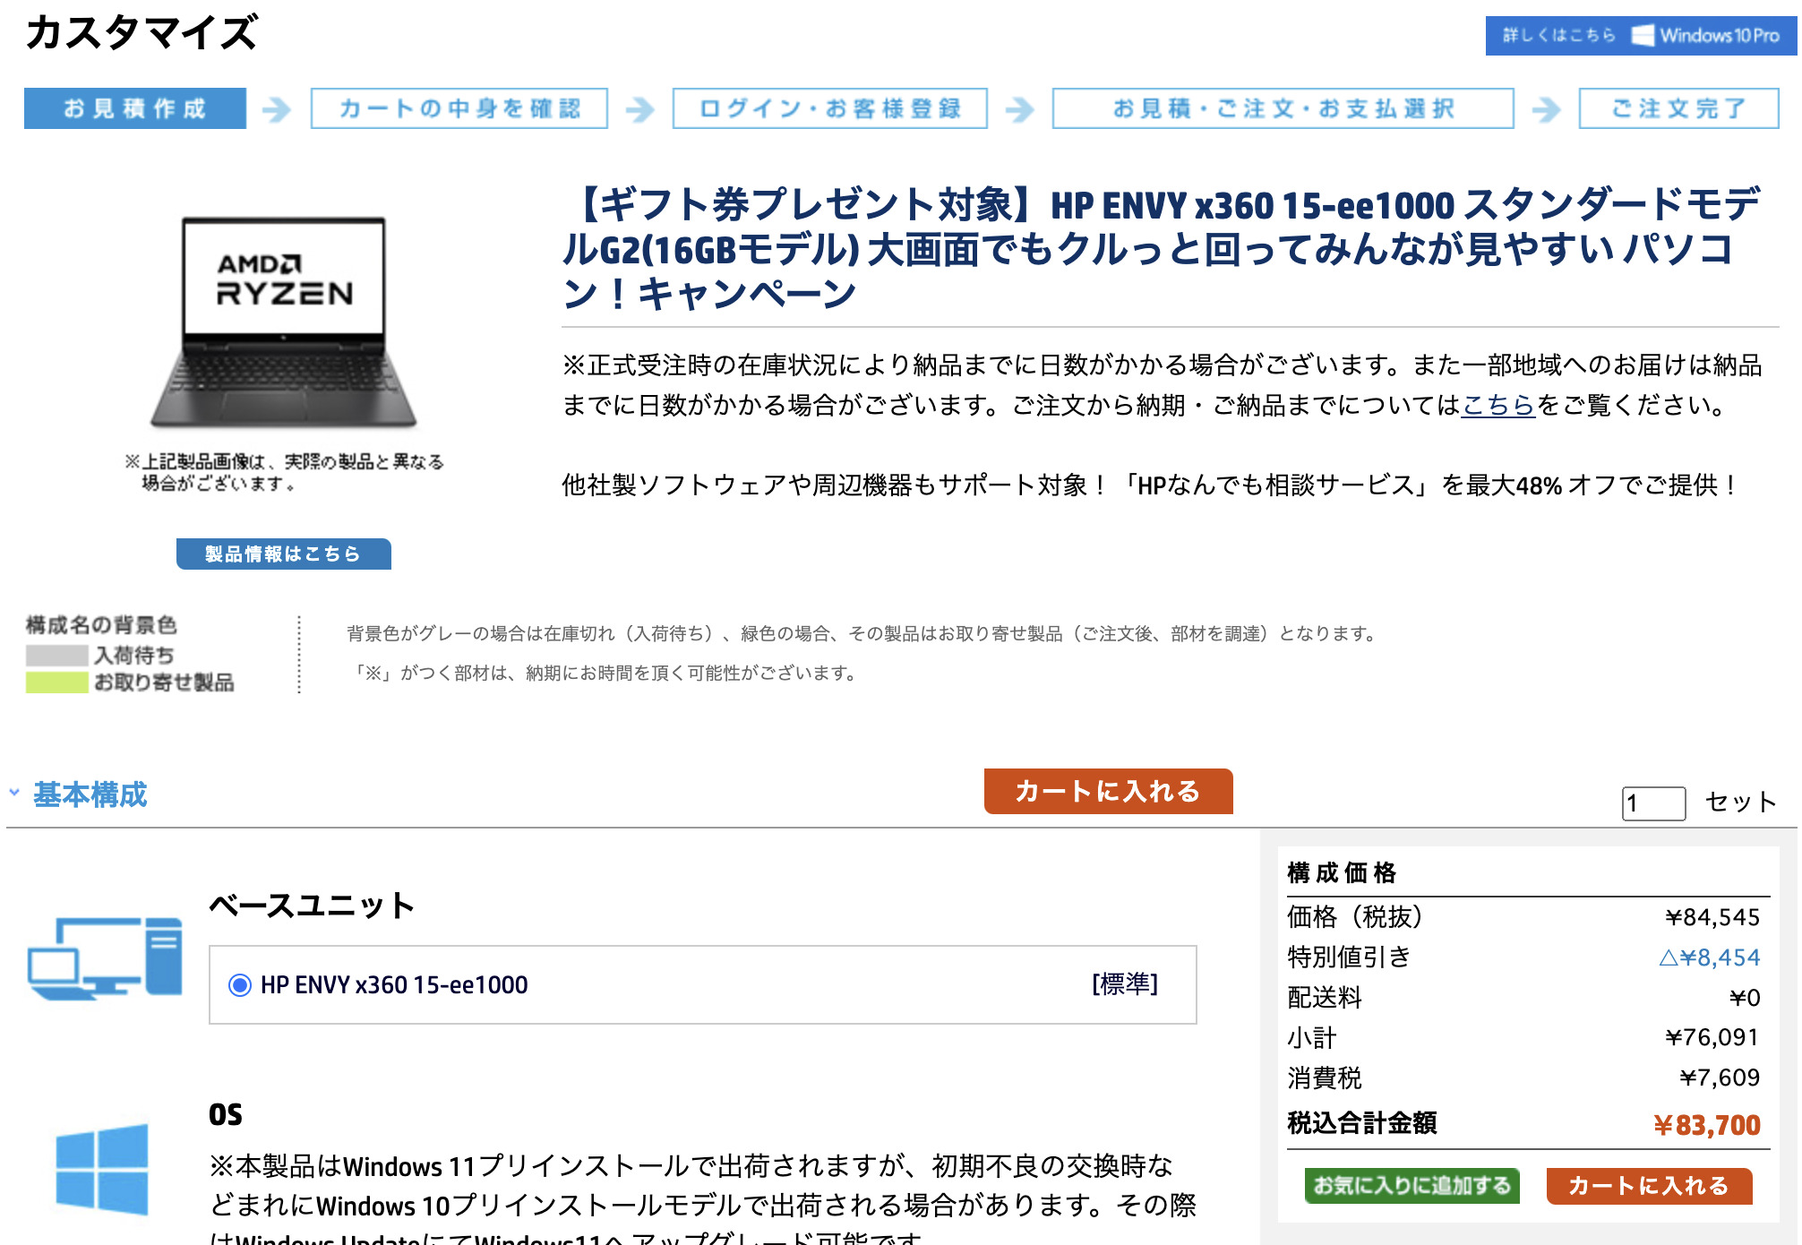Open the こちら delivery info link

click(1498, 405)
